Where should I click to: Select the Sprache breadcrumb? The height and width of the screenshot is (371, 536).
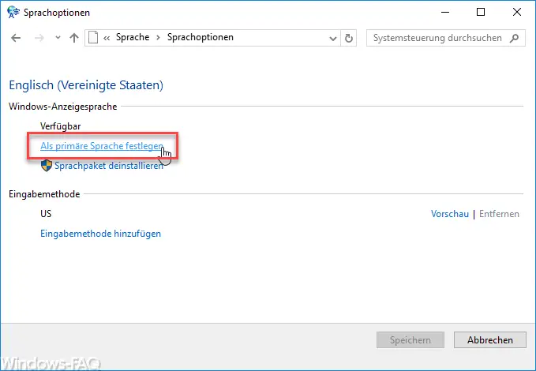pos(133,37)
